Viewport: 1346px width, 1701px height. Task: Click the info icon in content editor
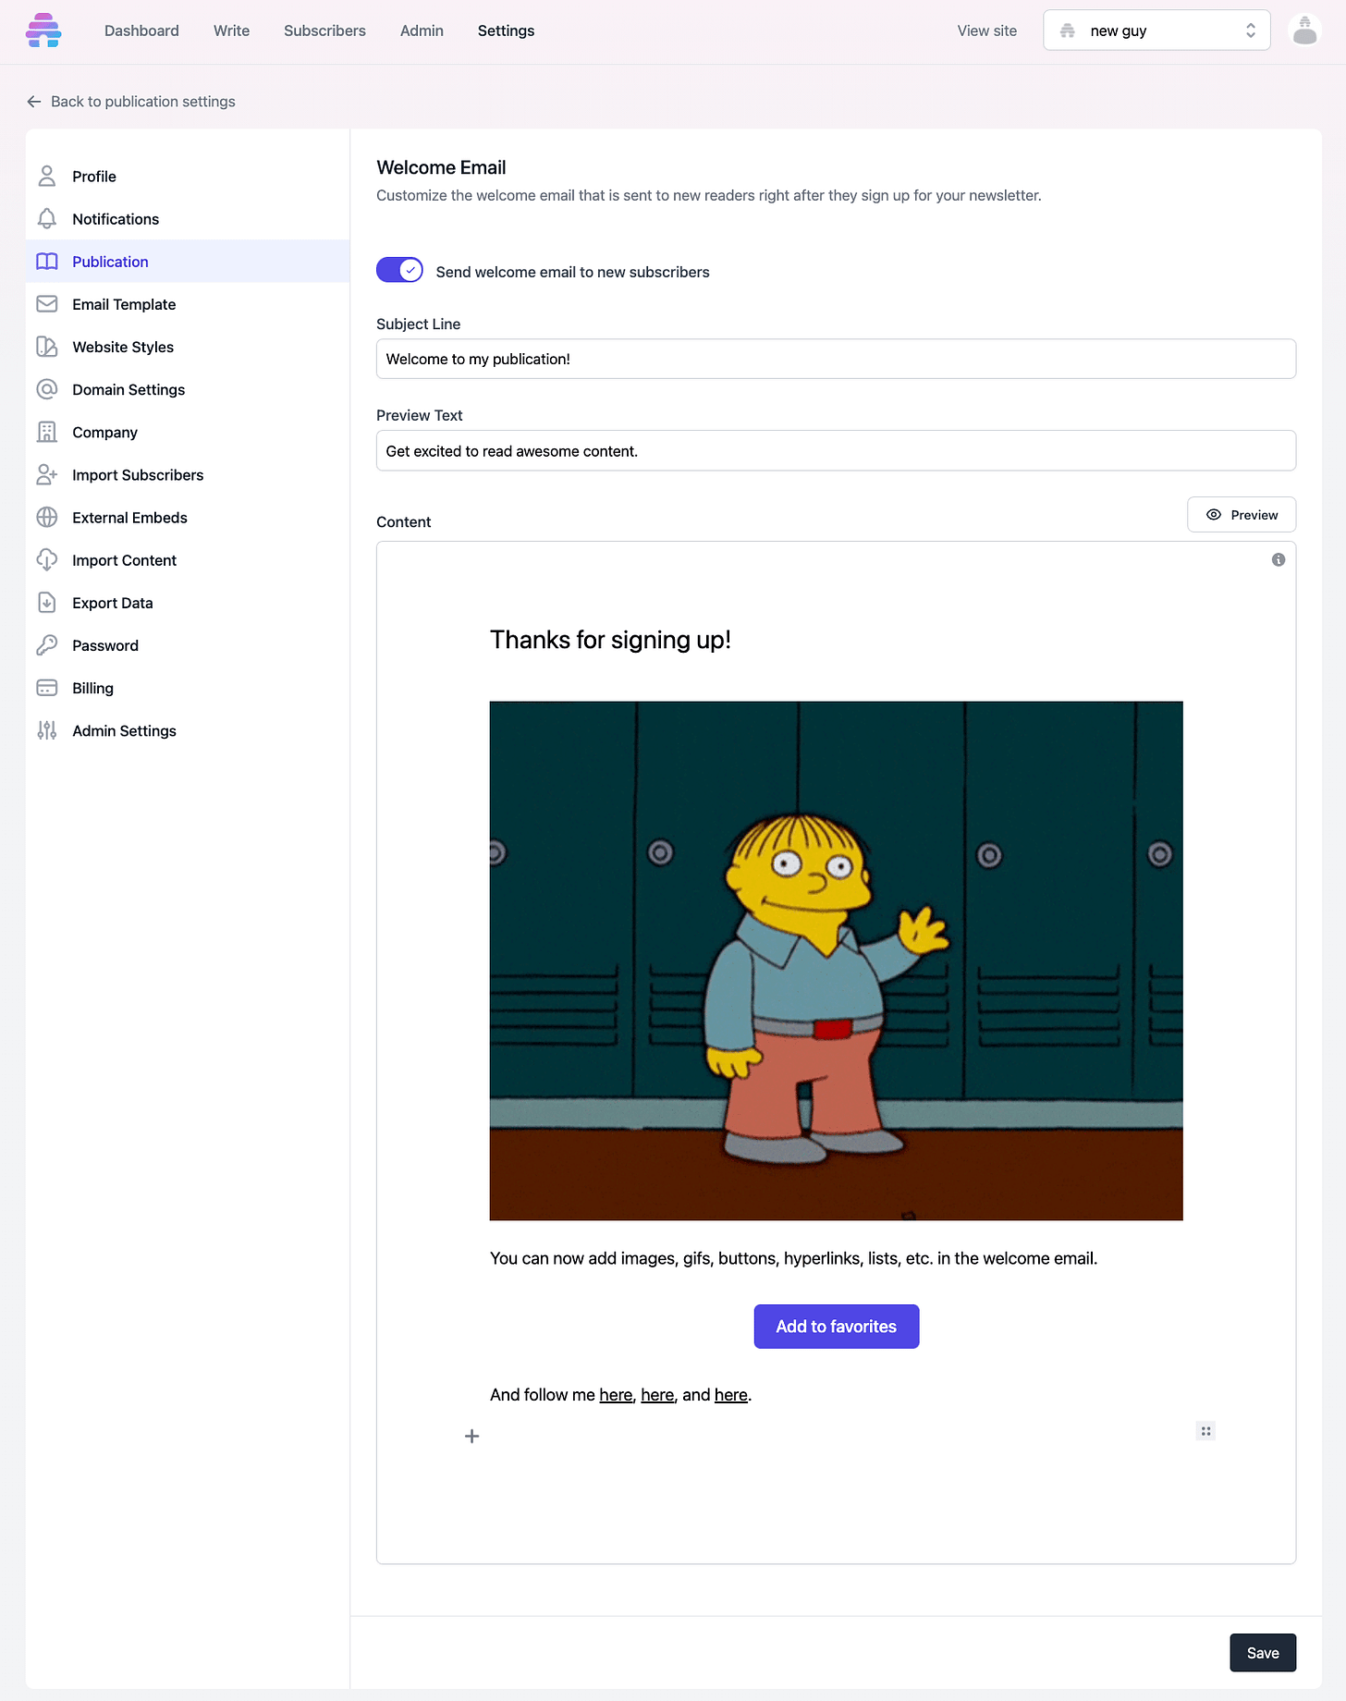[1279, 559]
